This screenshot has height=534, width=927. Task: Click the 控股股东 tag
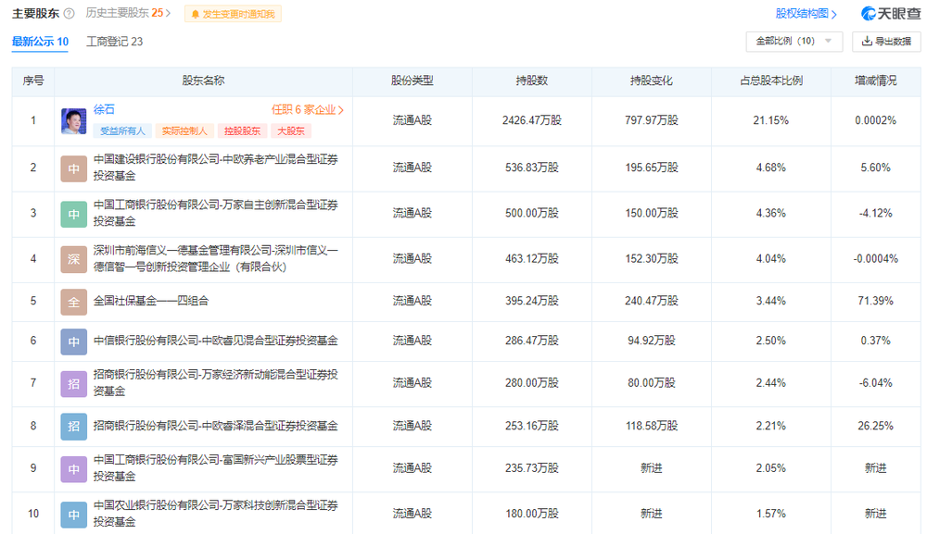242,131
